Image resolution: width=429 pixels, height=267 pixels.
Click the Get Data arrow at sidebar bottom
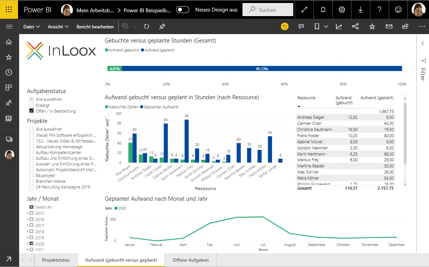tap(9, 259)
